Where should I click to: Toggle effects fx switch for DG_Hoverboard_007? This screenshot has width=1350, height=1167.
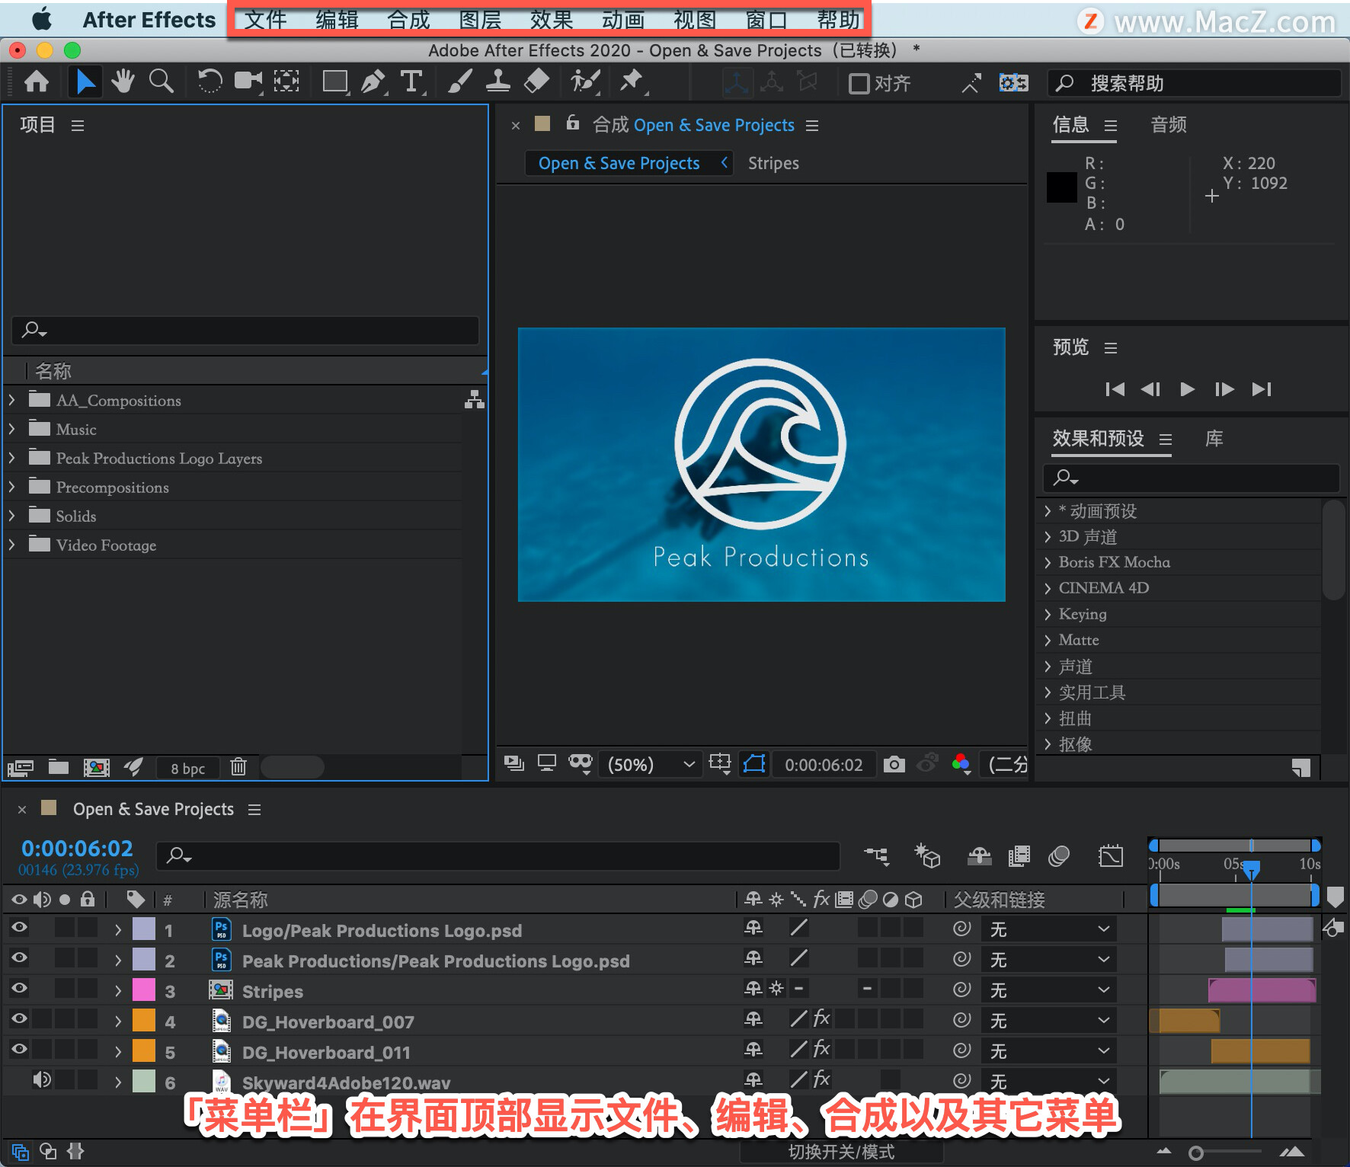(822, 1018)
